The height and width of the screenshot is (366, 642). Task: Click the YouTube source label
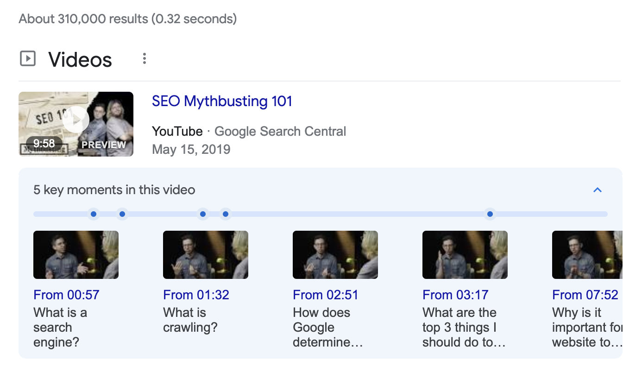pyautogui.click(x=177, y=131)
